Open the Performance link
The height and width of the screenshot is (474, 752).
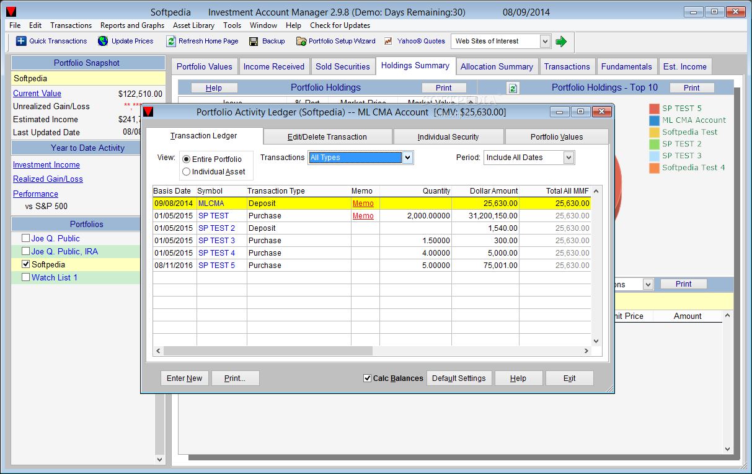[x=35, y=194]
